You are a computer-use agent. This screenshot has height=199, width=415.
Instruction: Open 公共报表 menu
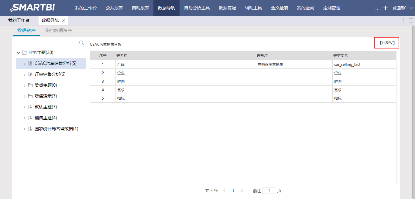(114, 8)
